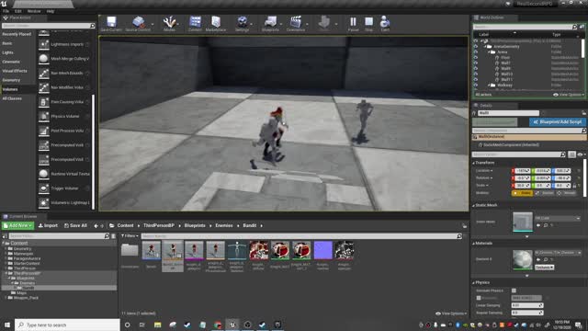The width and height of the screenshot is (588, 331).
Task: Open the Help menu
Action: (x=51, y=11)
